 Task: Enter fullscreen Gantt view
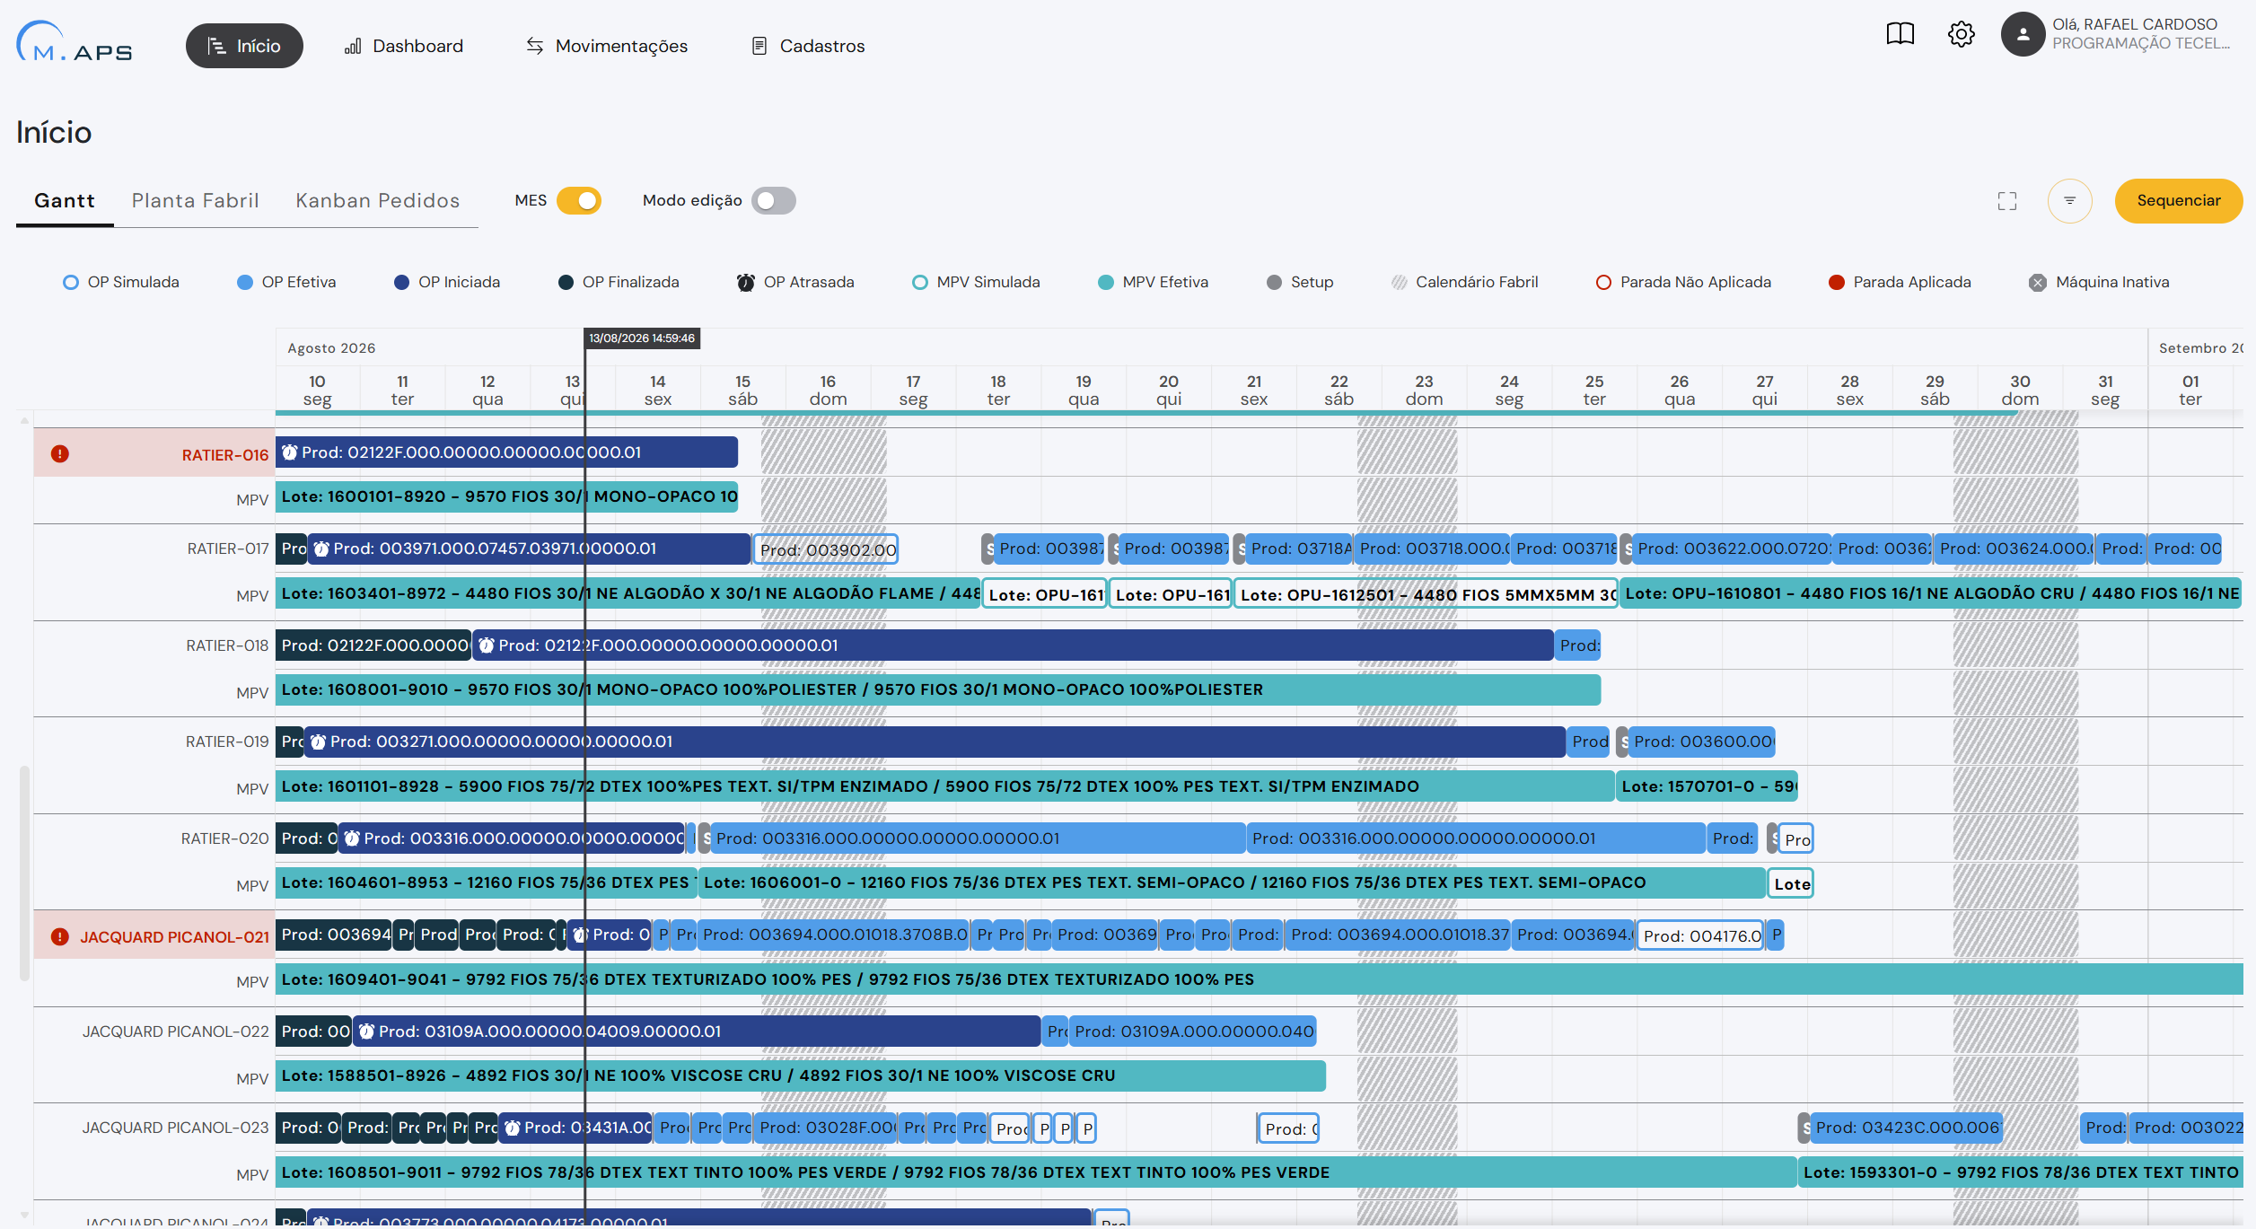(x=2007, y=201)
